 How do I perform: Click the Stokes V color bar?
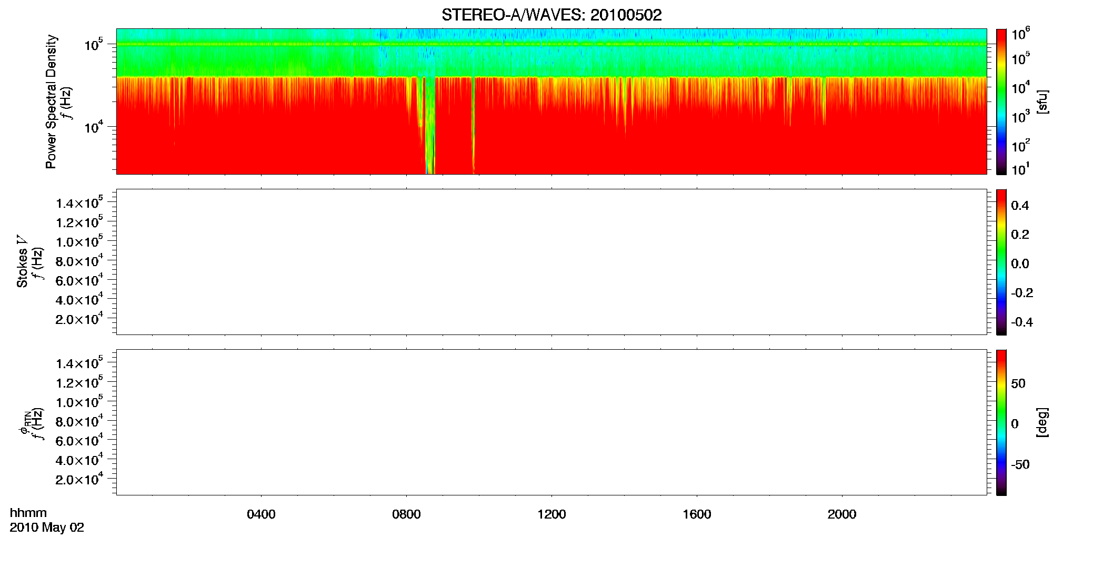click(1001, 262)
